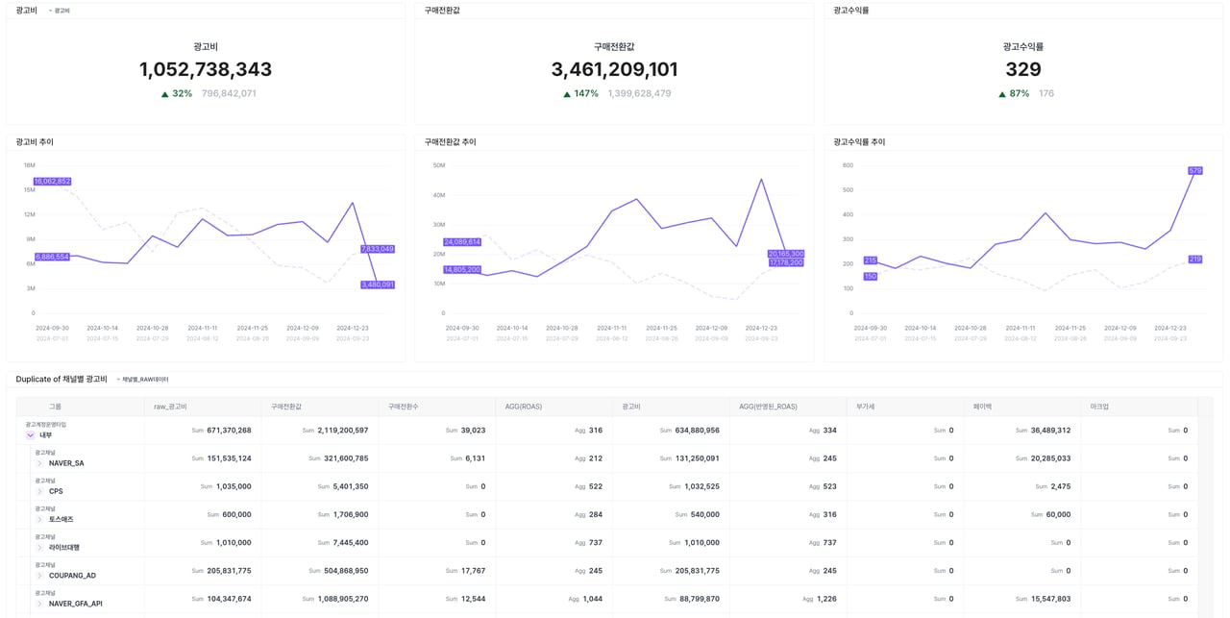Click the 3,480,091 label on 광고비 chart
1230x618 pixels.
[x=377, y=284]
